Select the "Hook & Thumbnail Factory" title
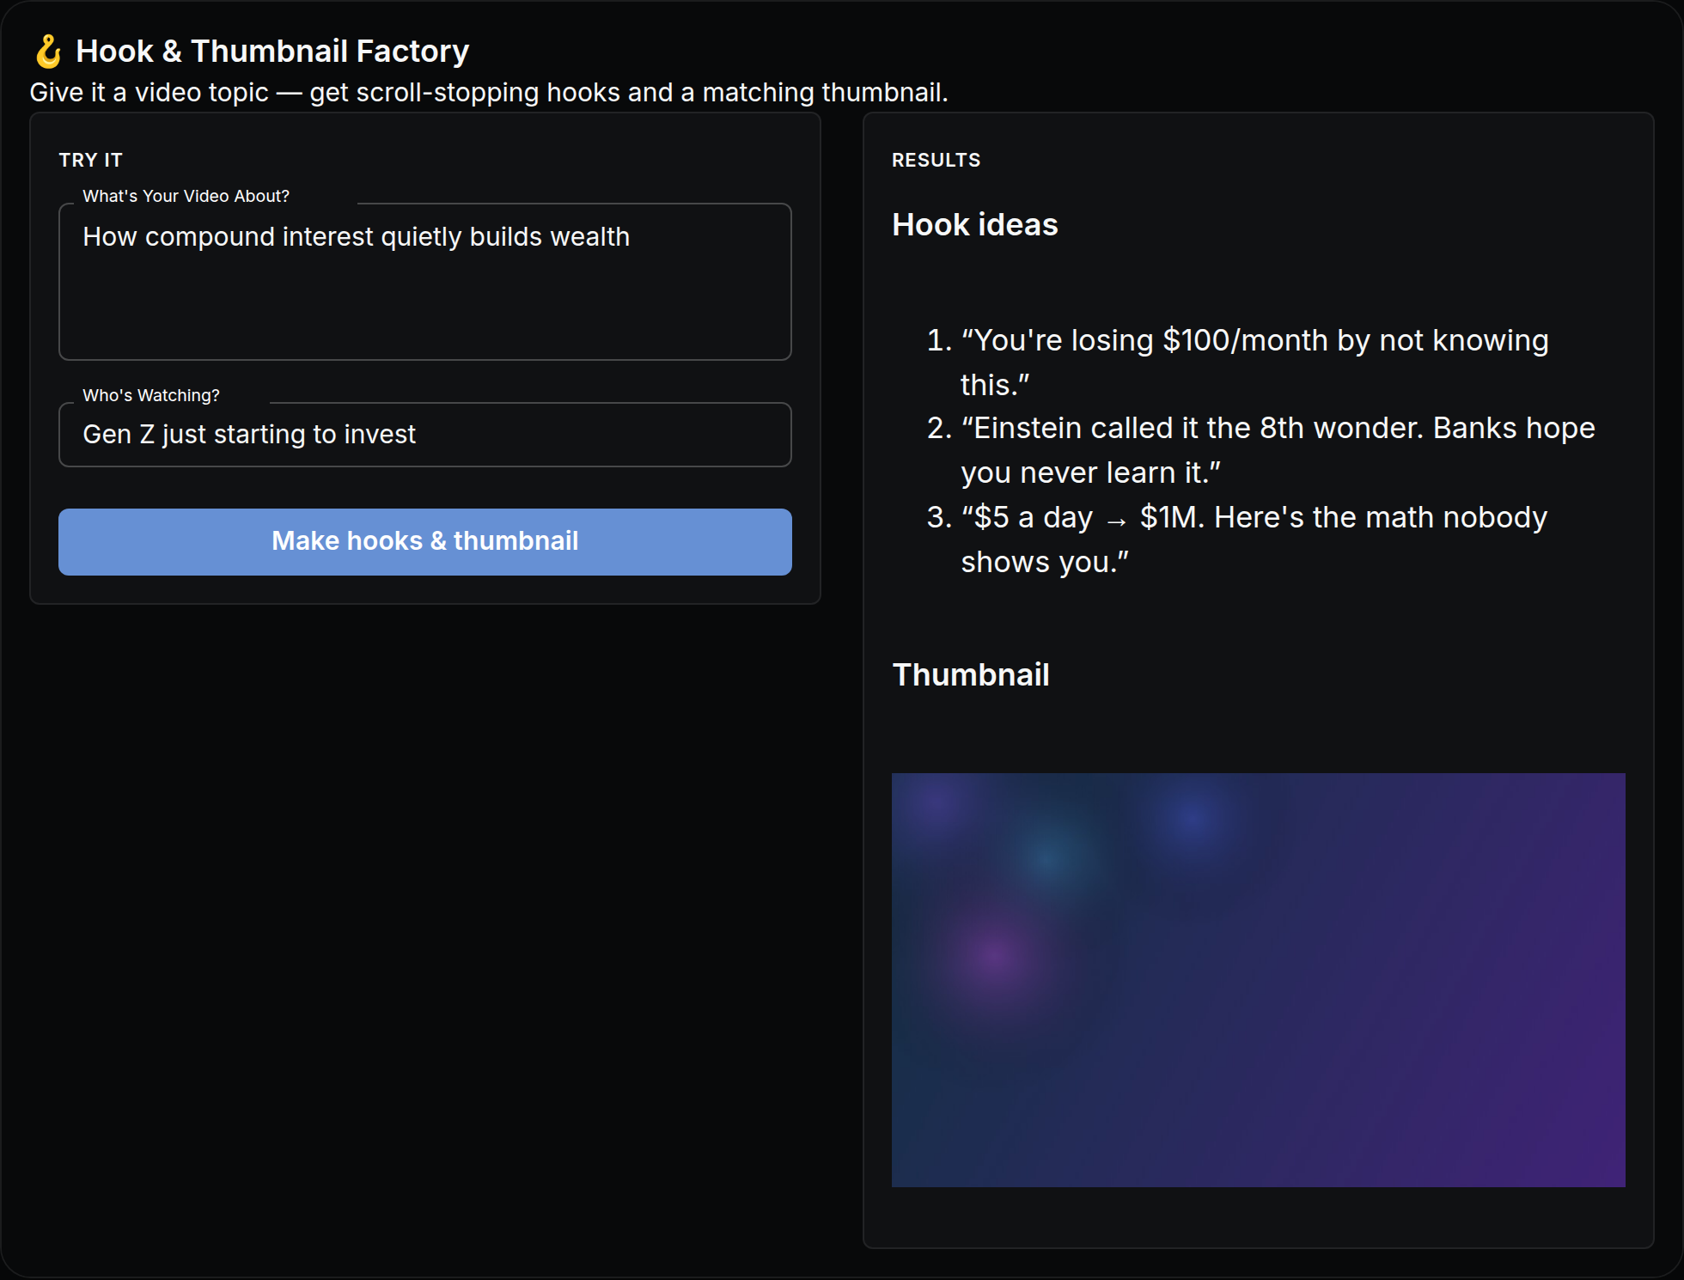The image size is (1684, 1280). pos(272,51)
